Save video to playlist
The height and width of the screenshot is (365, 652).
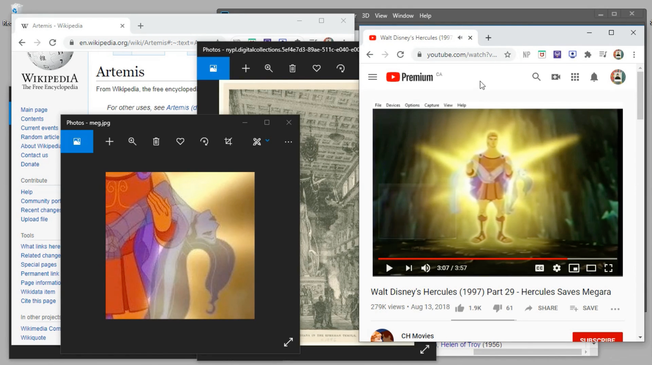[x=584, y=308]
